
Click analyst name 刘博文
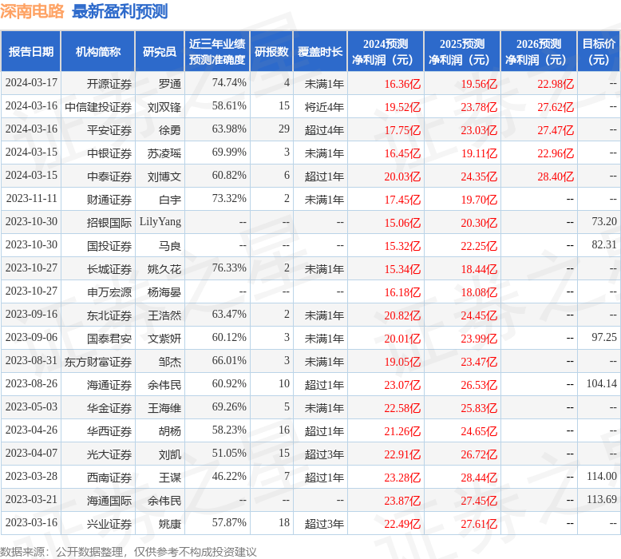(164, 176)
